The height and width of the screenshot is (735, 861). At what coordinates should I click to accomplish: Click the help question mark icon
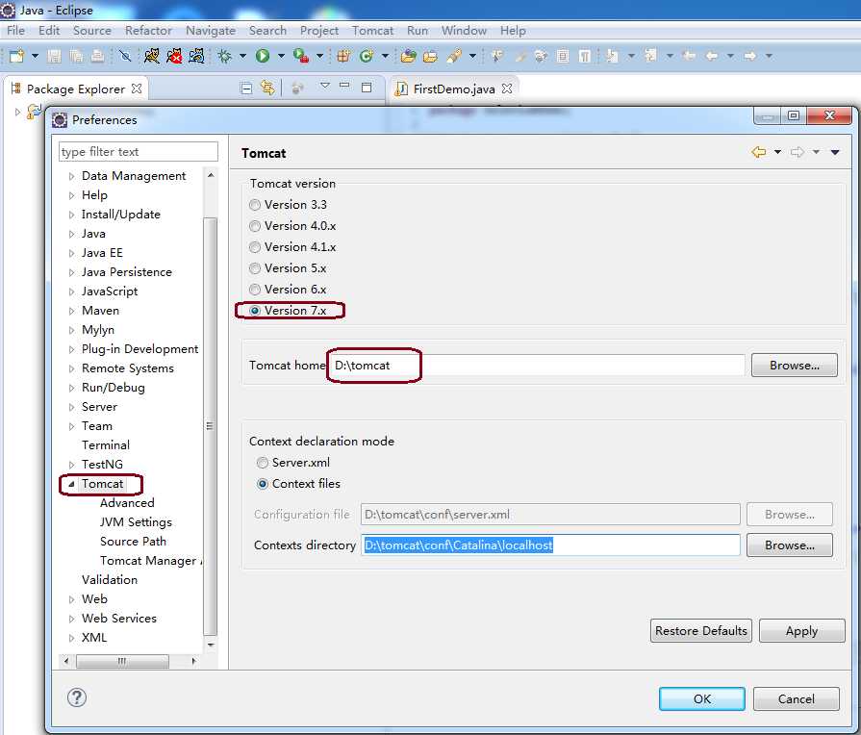77,697
